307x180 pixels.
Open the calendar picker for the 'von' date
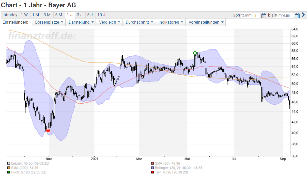(264, 15)
